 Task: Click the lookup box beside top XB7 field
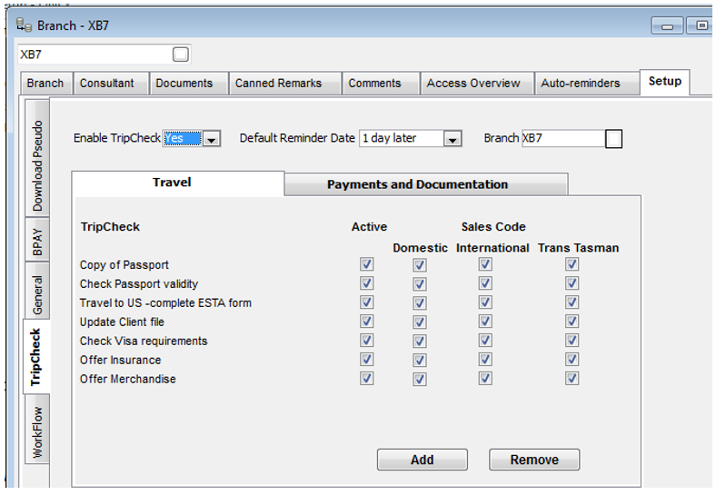tap(181, 54)
